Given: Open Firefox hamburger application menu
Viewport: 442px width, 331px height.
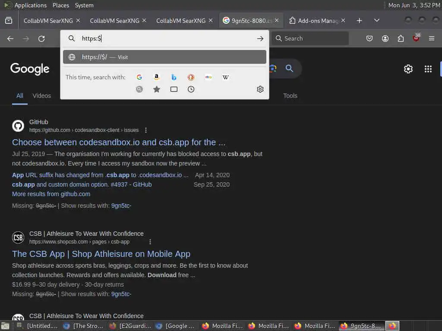Looking at the screenshot, I should (431, 38).
